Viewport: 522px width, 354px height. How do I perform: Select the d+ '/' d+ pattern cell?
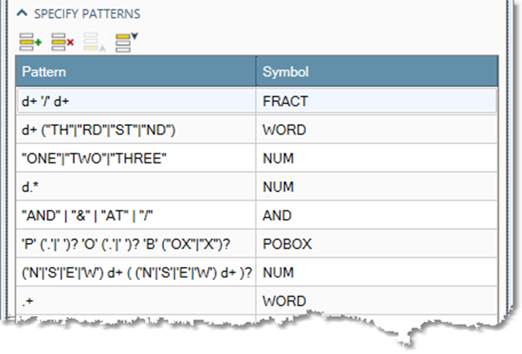tap(135, 101)
